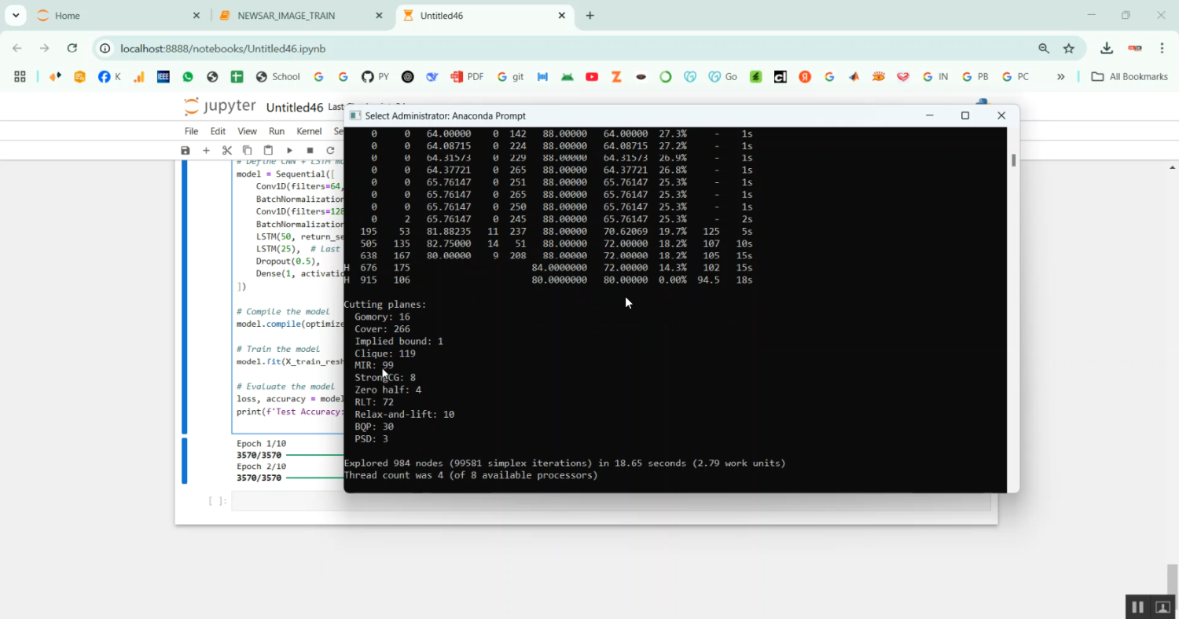Run the current cell with the play icon

coord(289,150)
